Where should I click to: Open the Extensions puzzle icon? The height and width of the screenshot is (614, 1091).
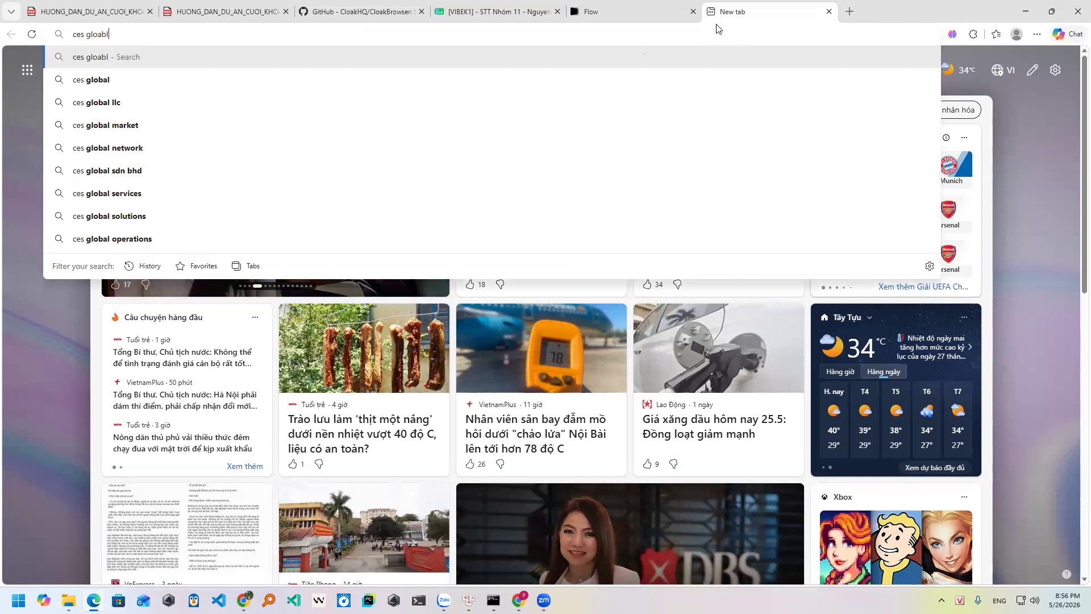pos(973,34)
